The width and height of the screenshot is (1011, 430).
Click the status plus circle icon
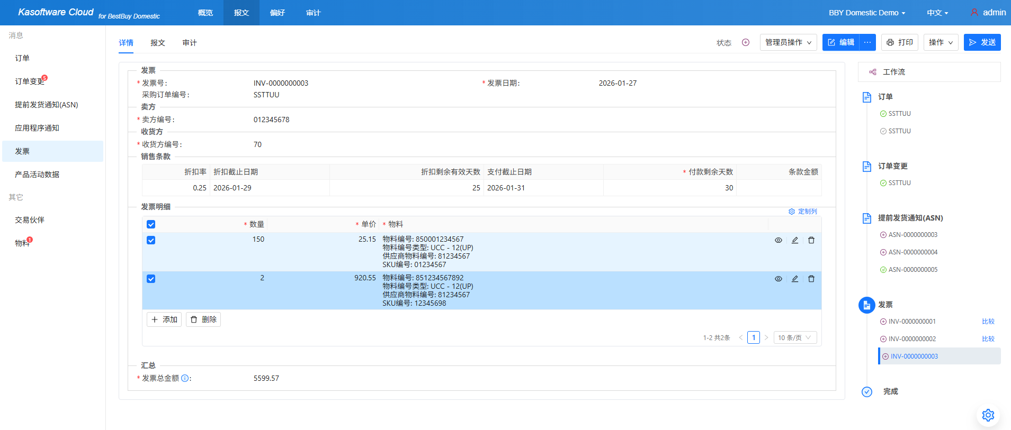(746, 42)
